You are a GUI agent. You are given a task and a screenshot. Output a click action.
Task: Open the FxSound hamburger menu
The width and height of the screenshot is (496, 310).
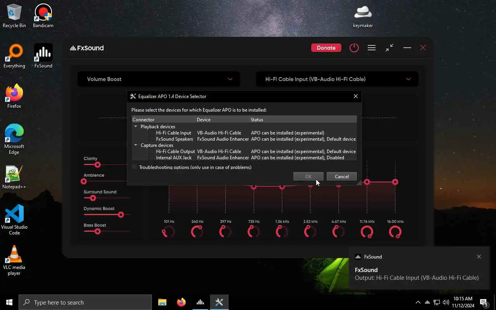[x=372, y=48]
